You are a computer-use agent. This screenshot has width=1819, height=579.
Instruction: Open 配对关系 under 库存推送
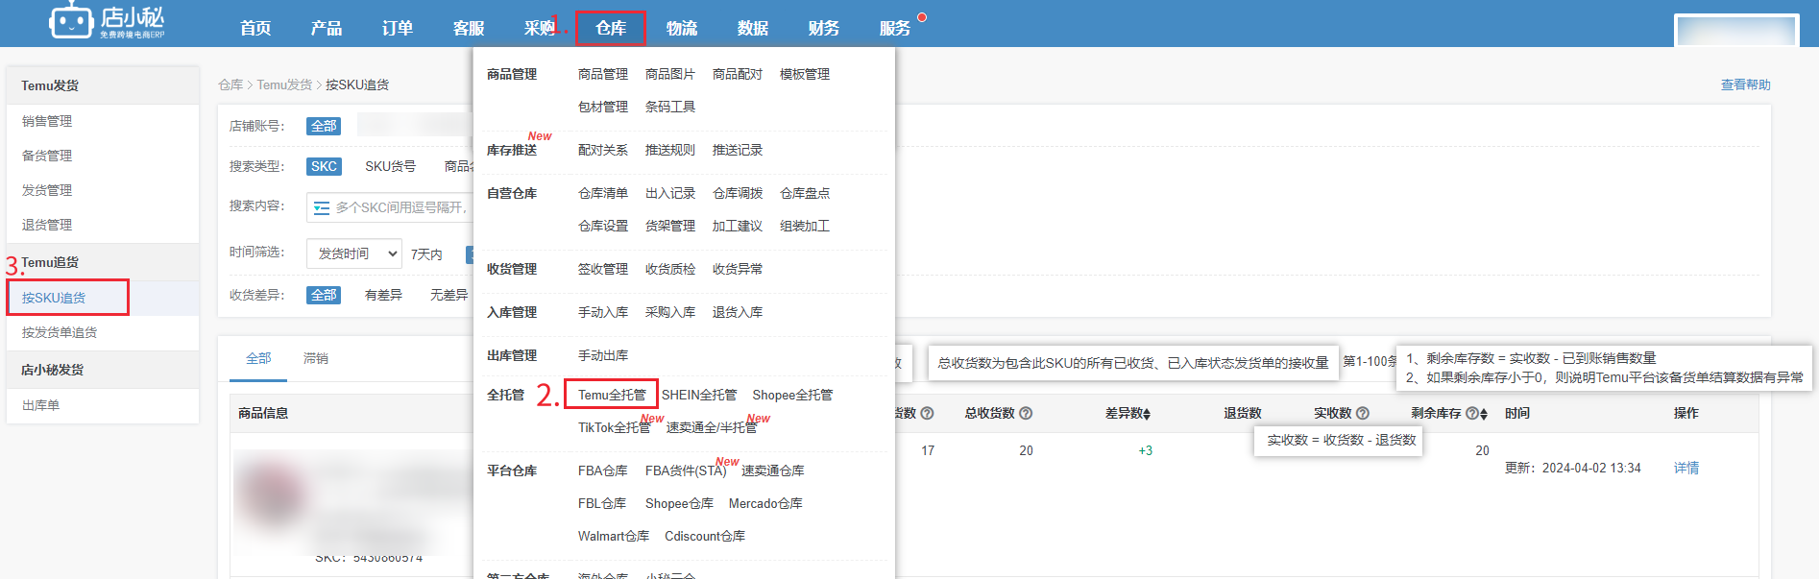point(603,150)
